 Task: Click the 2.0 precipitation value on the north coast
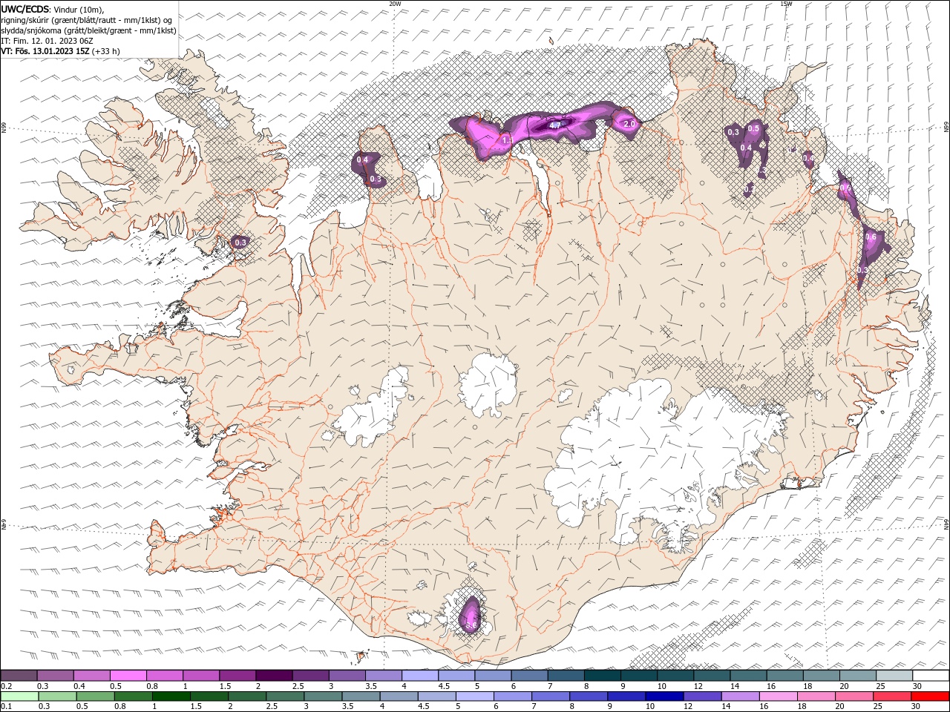(629, 124)
